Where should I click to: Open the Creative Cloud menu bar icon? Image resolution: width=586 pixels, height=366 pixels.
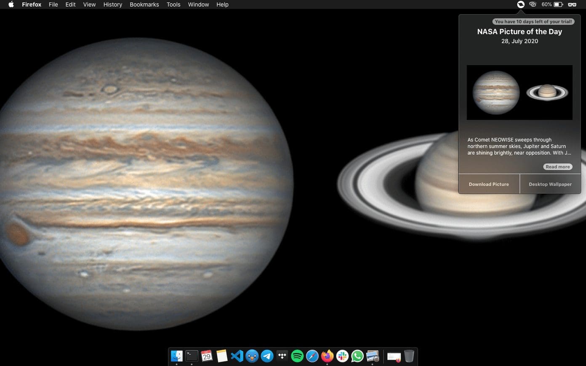coord(533,5)
